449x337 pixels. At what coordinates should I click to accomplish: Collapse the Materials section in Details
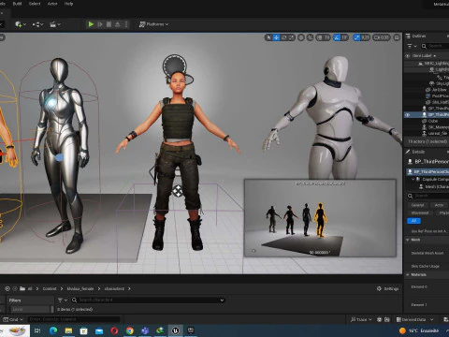click(408, 275)
